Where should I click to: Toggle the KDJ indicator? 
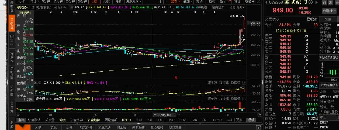(x=139, y=120)
